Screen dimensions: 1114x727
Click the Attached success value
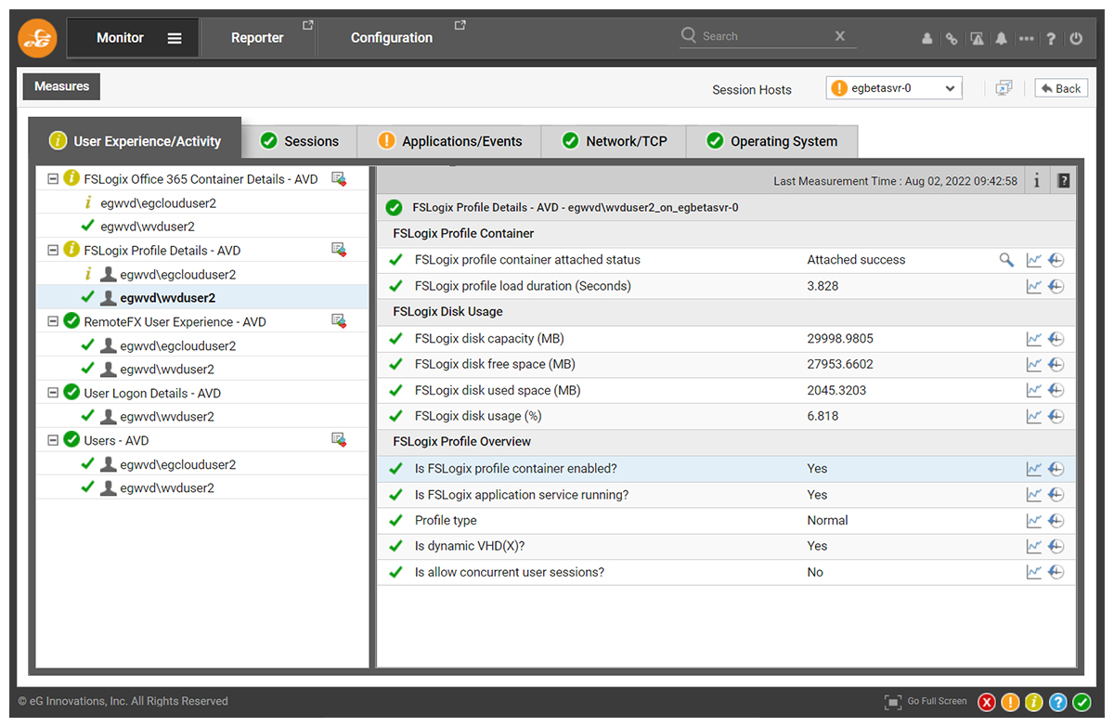(856, 260)
